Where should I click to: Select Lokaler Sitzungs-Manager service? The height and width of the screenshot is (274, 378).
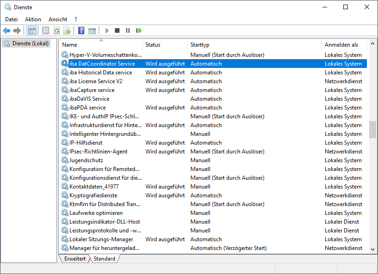214,239
